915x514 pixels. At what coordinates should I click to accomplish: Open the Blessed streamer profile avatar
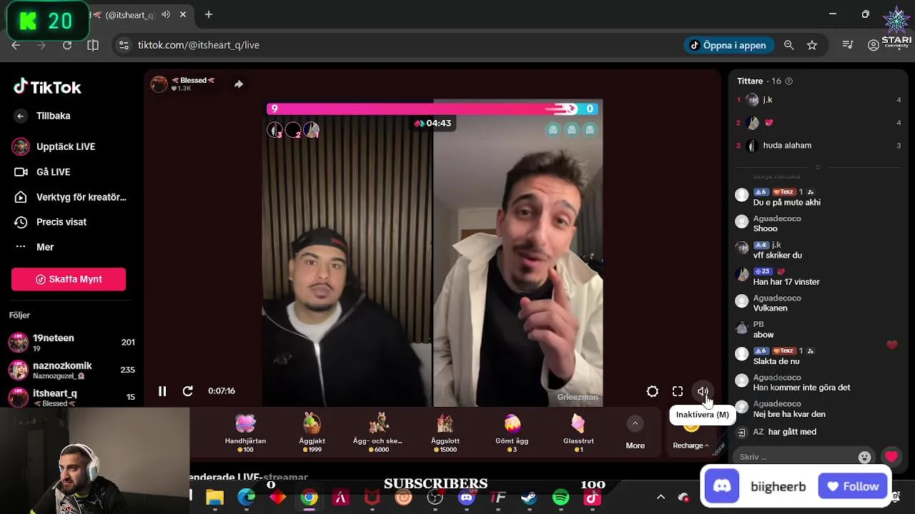[159, 84]
